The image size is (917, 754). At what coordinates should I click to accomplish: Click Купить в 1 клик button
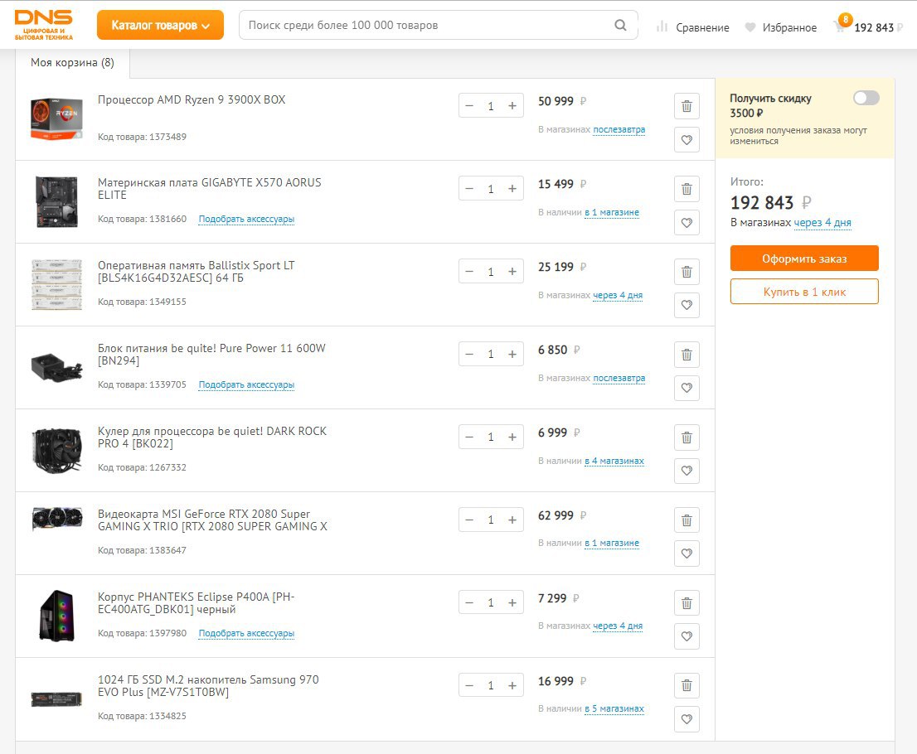click(804, 292)
